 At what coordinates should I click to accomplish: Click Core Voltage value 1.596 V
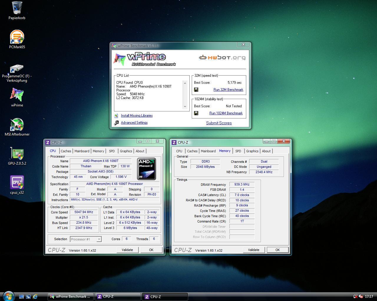[x=121, y=177]
